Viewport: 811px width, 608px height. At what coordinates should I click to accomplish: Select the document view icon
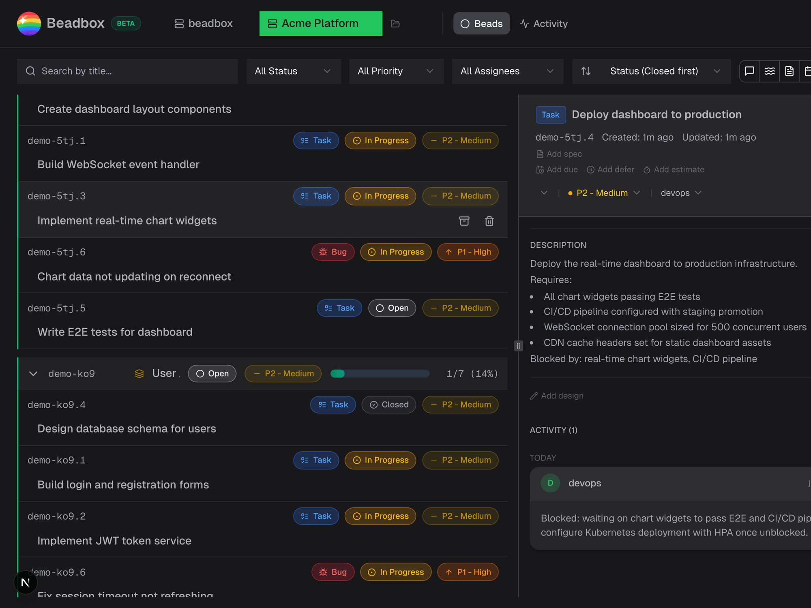789,71
